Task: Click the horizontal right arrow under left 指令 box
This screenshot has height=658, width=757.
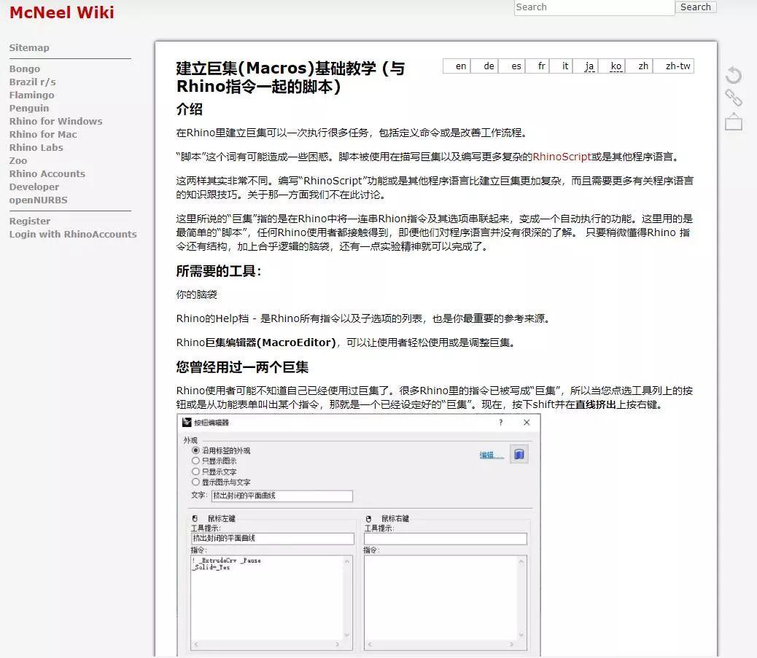Action: click(337, 644)
